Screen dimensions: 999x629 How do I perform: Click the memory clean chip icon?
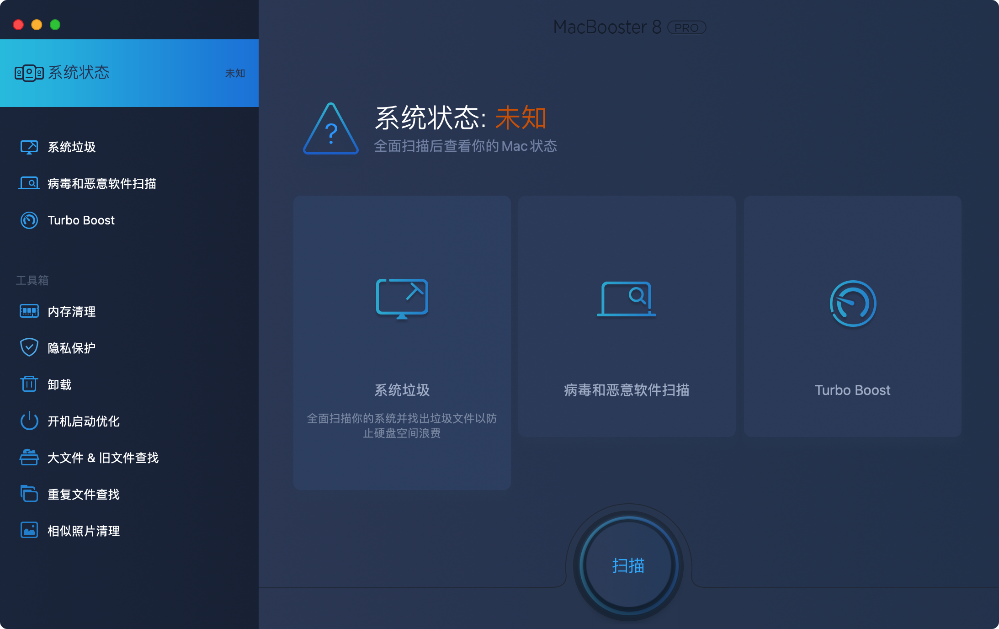(29, 311)
